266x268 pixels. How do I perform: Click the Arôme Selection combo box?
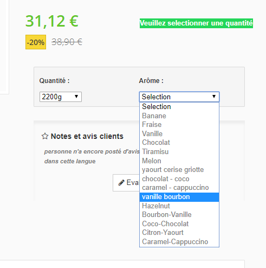point(179,97)
